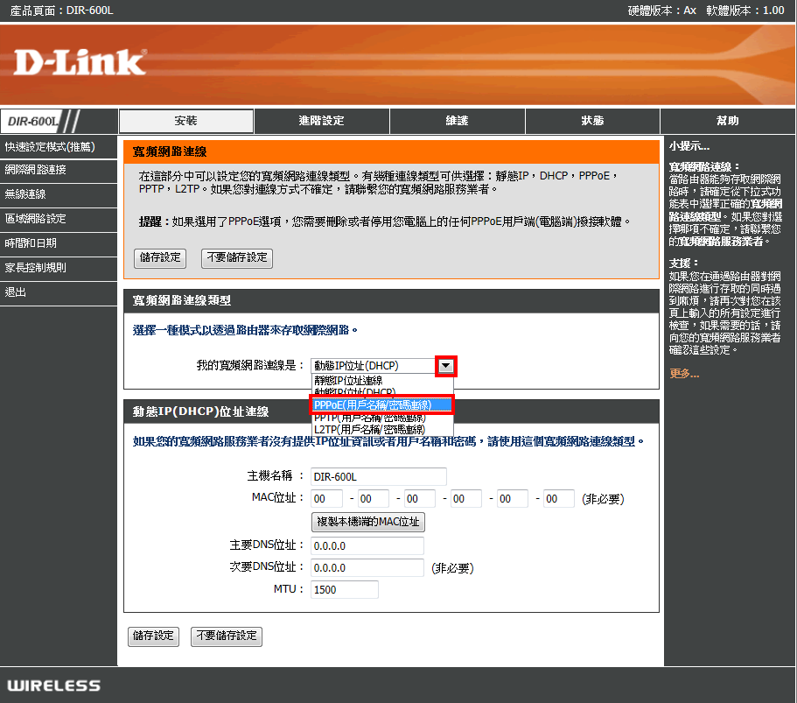Click the MTU field showing 1500
797x703 pixels.
345,589
